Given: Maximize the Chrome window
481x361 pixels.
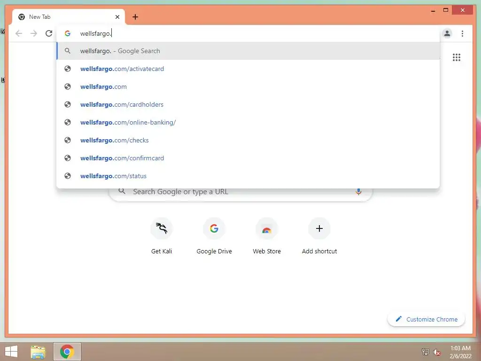Looking at the screenshot, I should (x=446, y=10).
